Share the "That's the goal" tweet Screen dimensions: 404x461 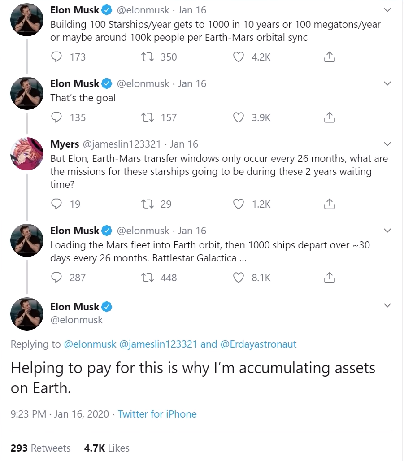pos(329,117)
